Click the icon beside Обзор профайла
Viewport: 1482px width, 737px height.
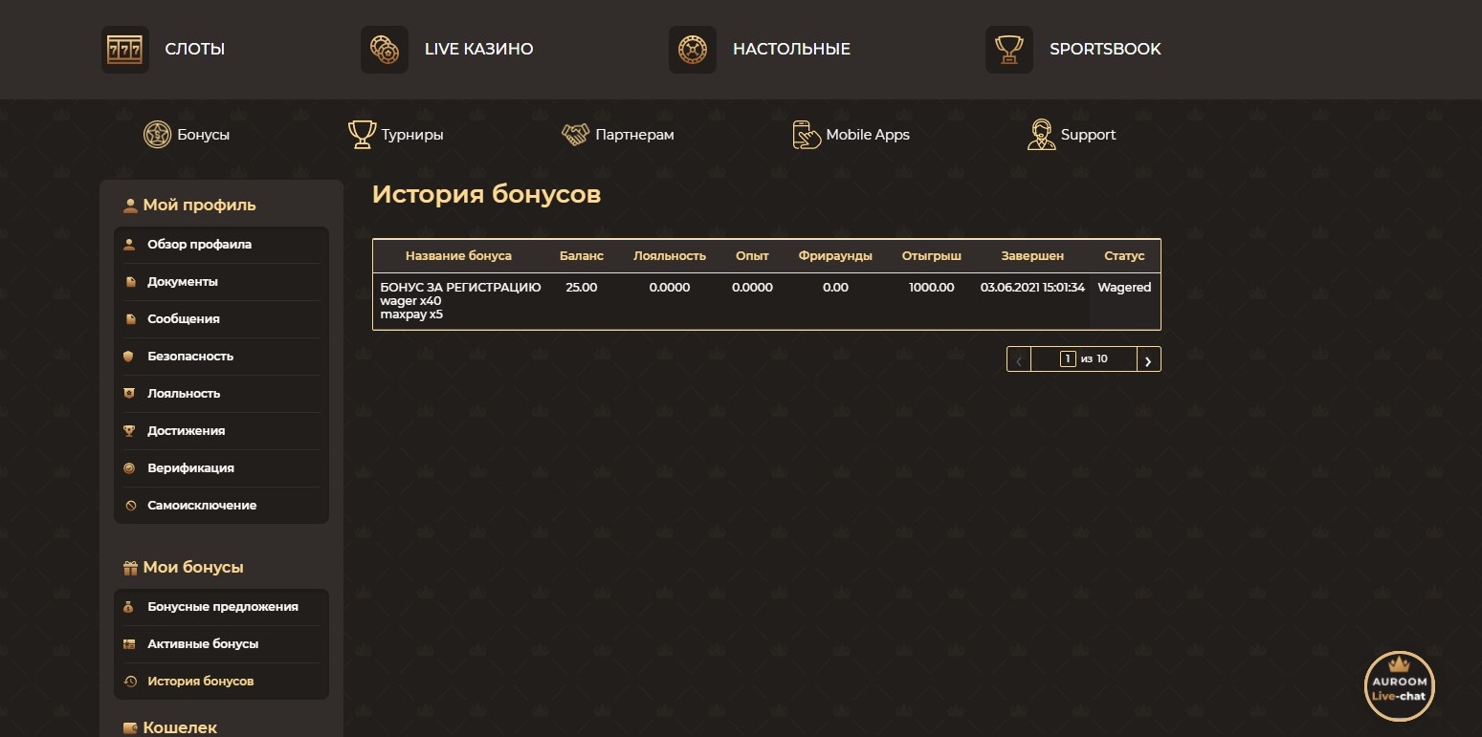pyautogui.click(x=129, y=245)
